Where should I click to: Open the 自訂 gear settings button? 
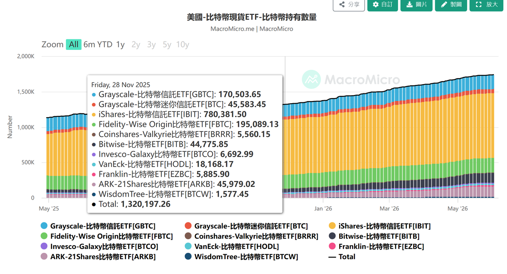pyautogui.click(x=383, y=4)
